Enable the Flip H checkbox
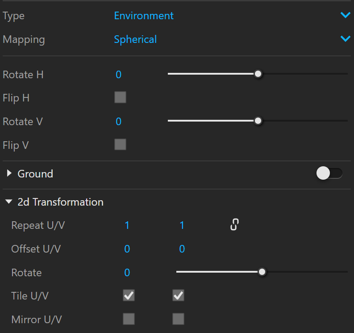 coord(121,97)
